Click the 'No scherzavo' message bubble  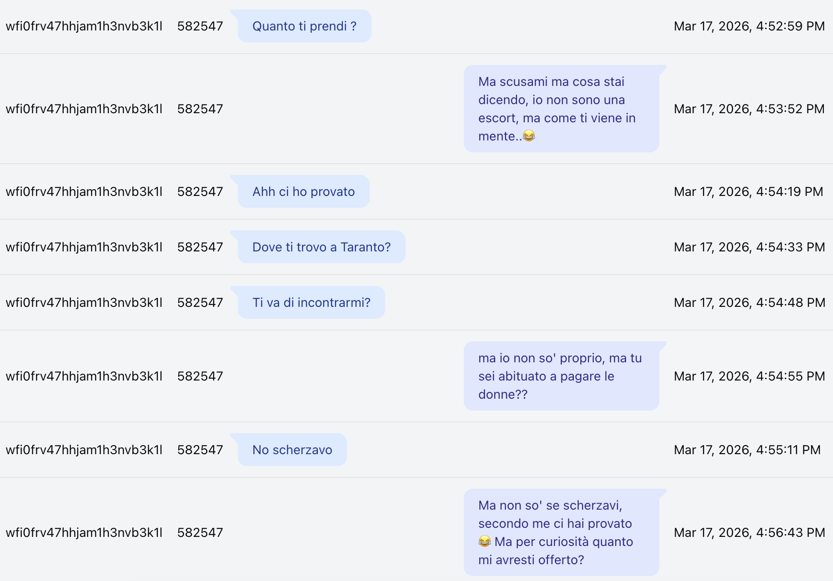292,450
